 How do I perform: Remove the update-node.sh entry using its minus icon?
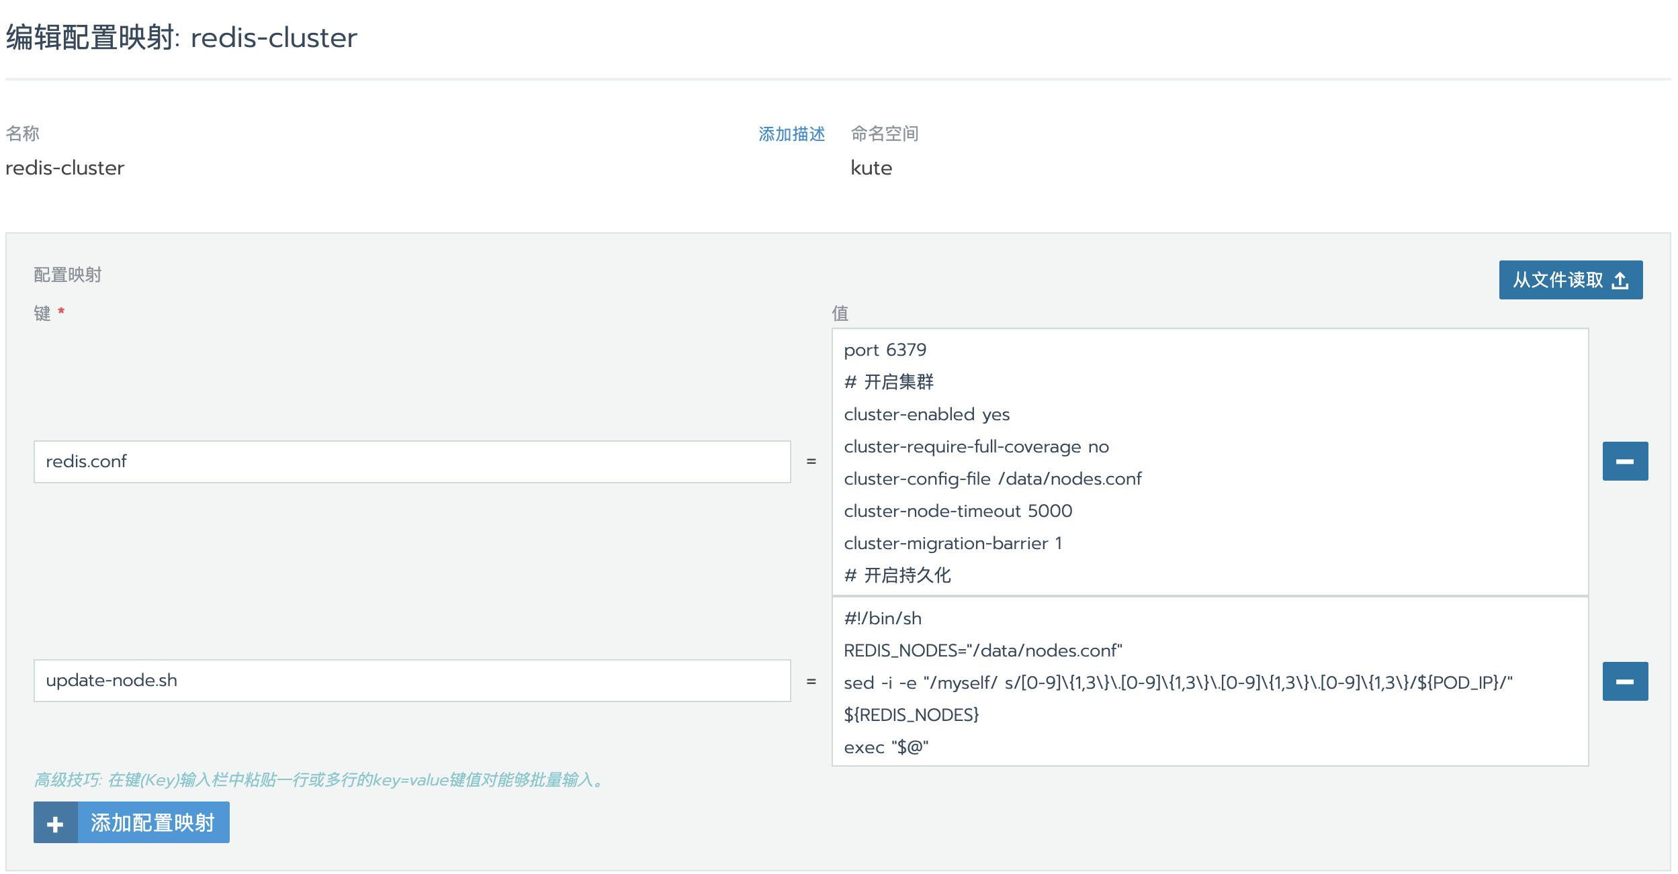[1624, 680]
